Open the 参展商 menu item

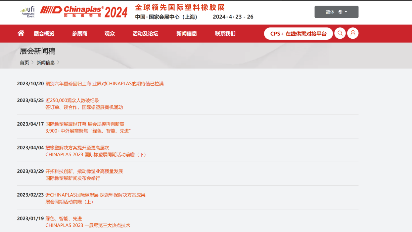click(80, 34)
